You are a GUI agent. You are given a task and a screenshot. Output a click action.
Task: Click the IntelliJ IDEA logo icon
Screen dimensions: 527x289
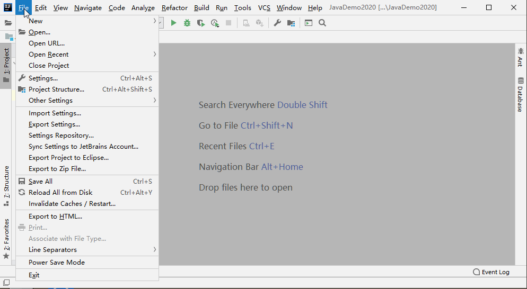(8, 7)
